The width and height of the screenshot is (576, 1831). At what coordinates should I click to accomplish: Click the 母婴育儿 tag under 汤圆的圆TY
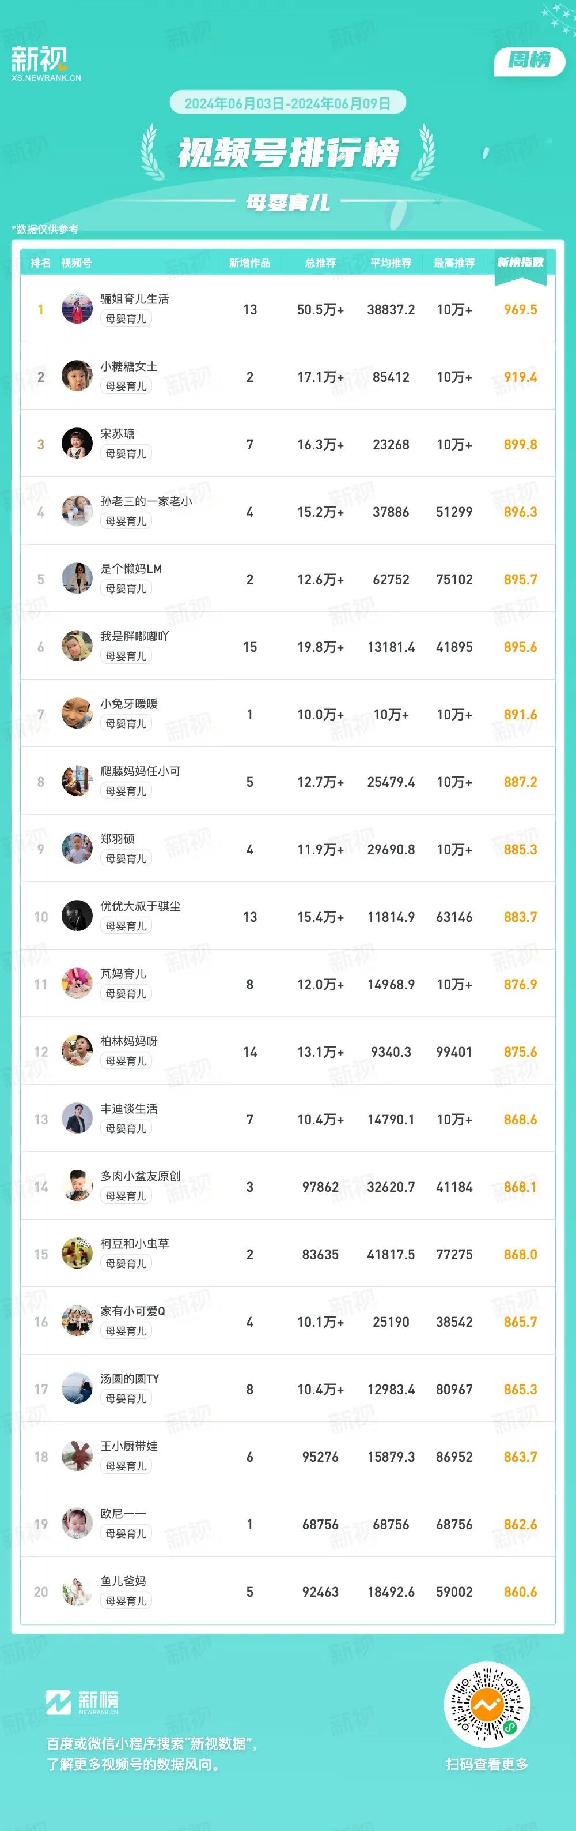click(x=126, y=1398)
